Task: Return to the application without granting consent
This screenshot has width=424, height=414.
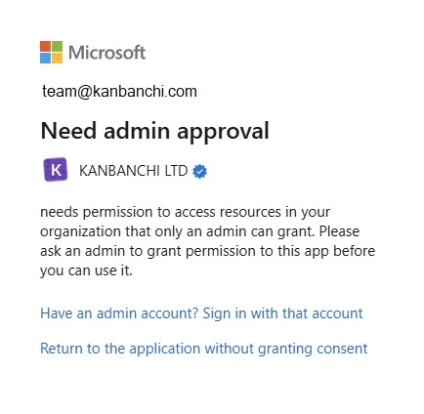Action: point(203,349)
